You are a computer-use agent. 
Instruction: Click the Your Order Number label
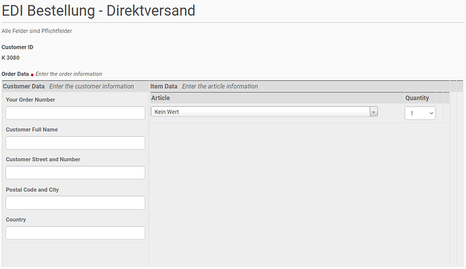(x=30, y=100)
